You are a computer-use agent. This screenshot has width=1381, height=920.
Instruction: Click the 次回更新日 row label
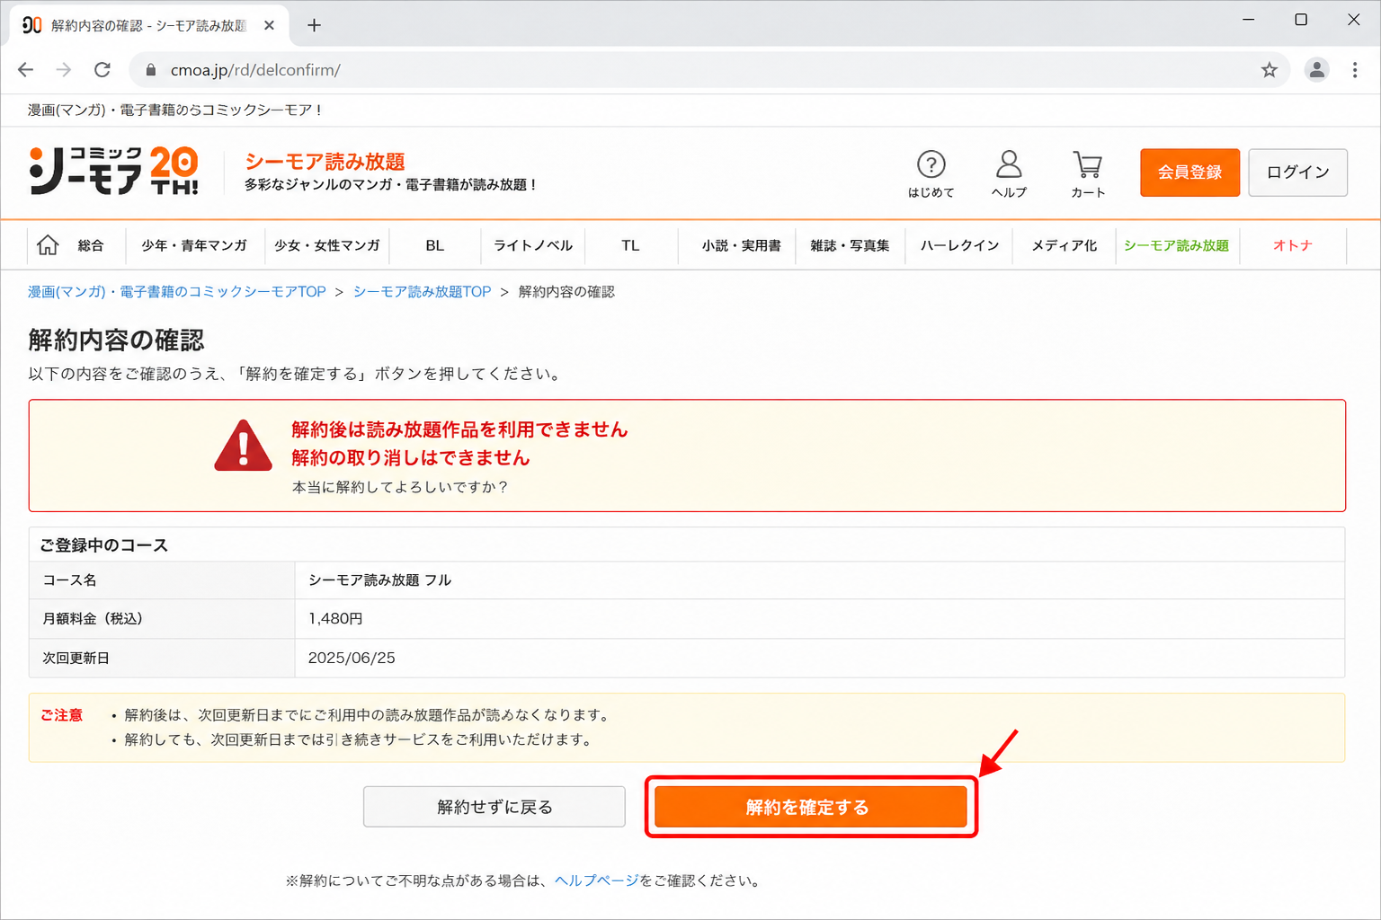[x=76, y=658]
